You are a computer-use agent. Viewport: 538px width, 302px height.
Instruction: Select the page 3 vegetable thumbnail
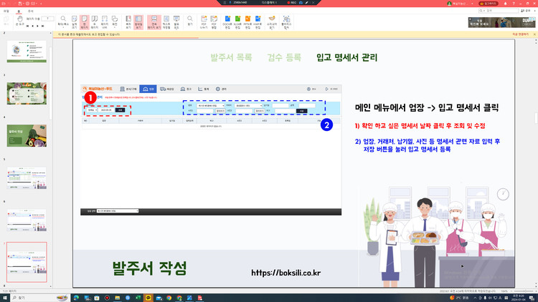27,94
